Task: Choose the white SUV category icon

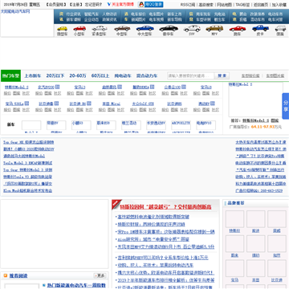Action: 192,28
